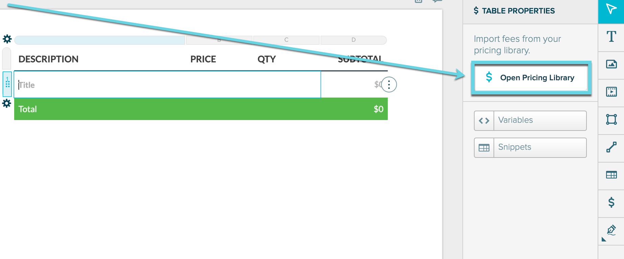Choose the Image tool in sidebar
Screen dimensions: 624x259
[611, 64]
